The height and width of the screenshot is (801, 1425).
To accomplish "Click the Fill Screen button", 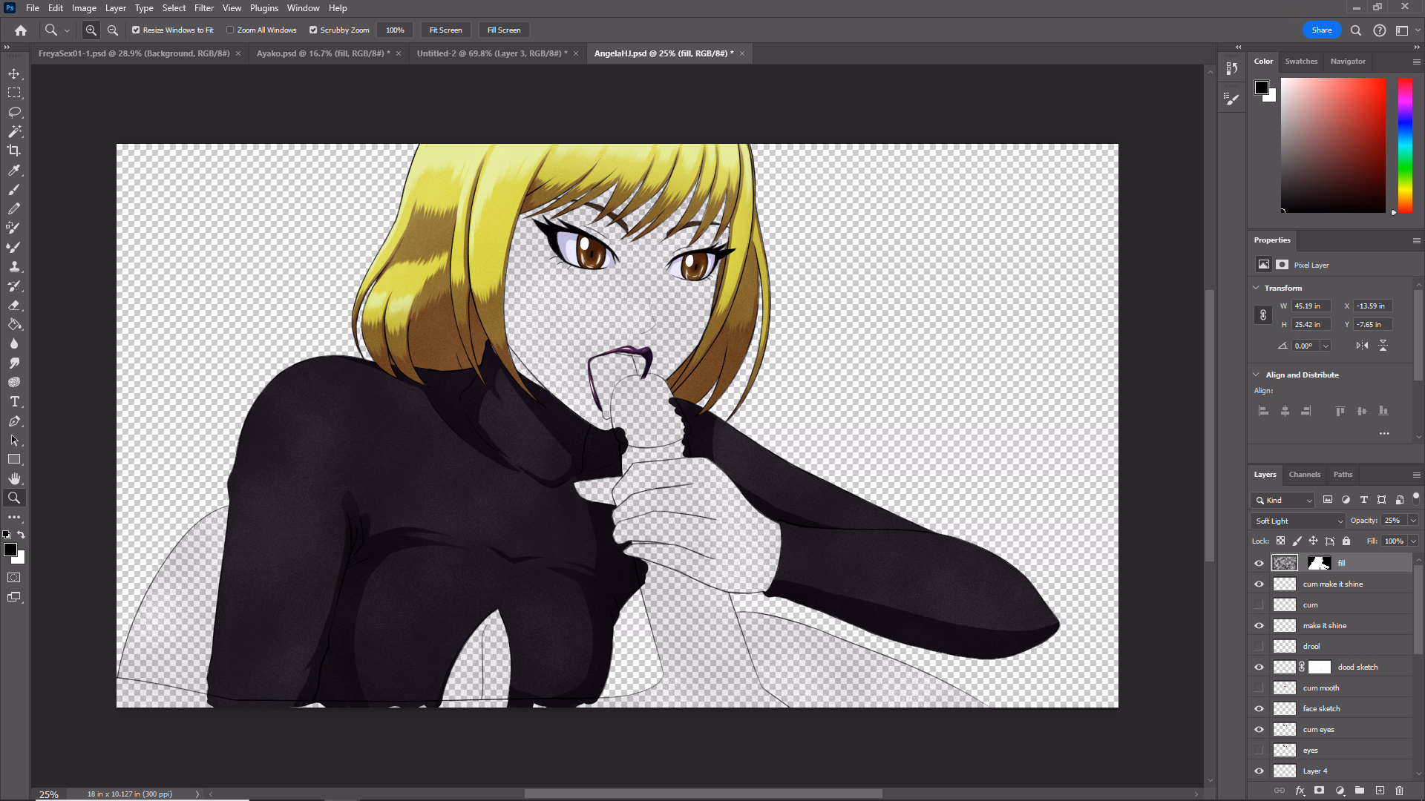I will click(504, 30).
